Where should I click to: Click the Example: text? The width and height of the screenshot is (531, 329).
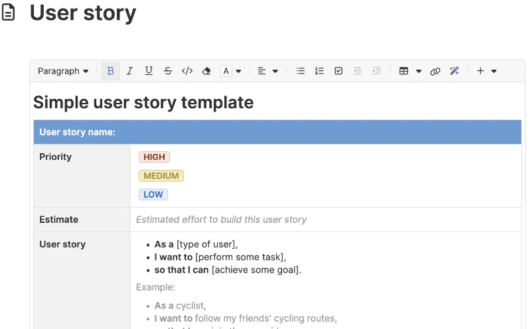[155, 287]
